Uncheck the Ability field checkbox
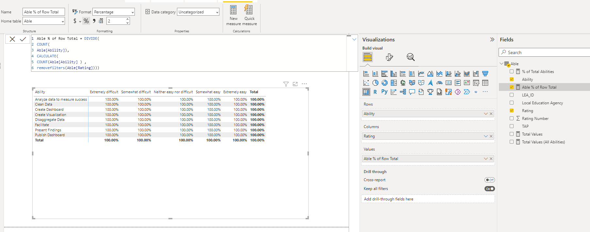The width and height of the screenshot is (590, 232). pos(512,79)
